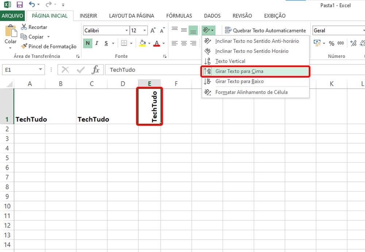Pick the red font color swatch
Image resolution: width=365 pixels, height=252 pixels.
156,44
